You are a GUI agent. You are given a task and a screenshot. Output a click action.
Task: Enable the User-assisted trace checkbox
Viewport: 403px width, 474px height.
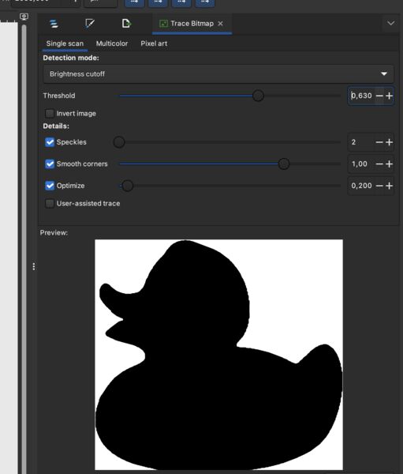[49, 204]
